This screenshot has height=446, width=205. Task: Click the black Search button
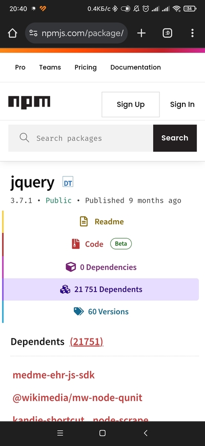pos(175,138)
